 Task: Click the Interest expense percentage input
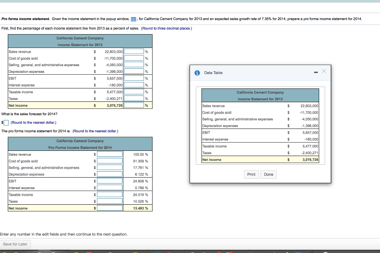click(x=134, y=85)
